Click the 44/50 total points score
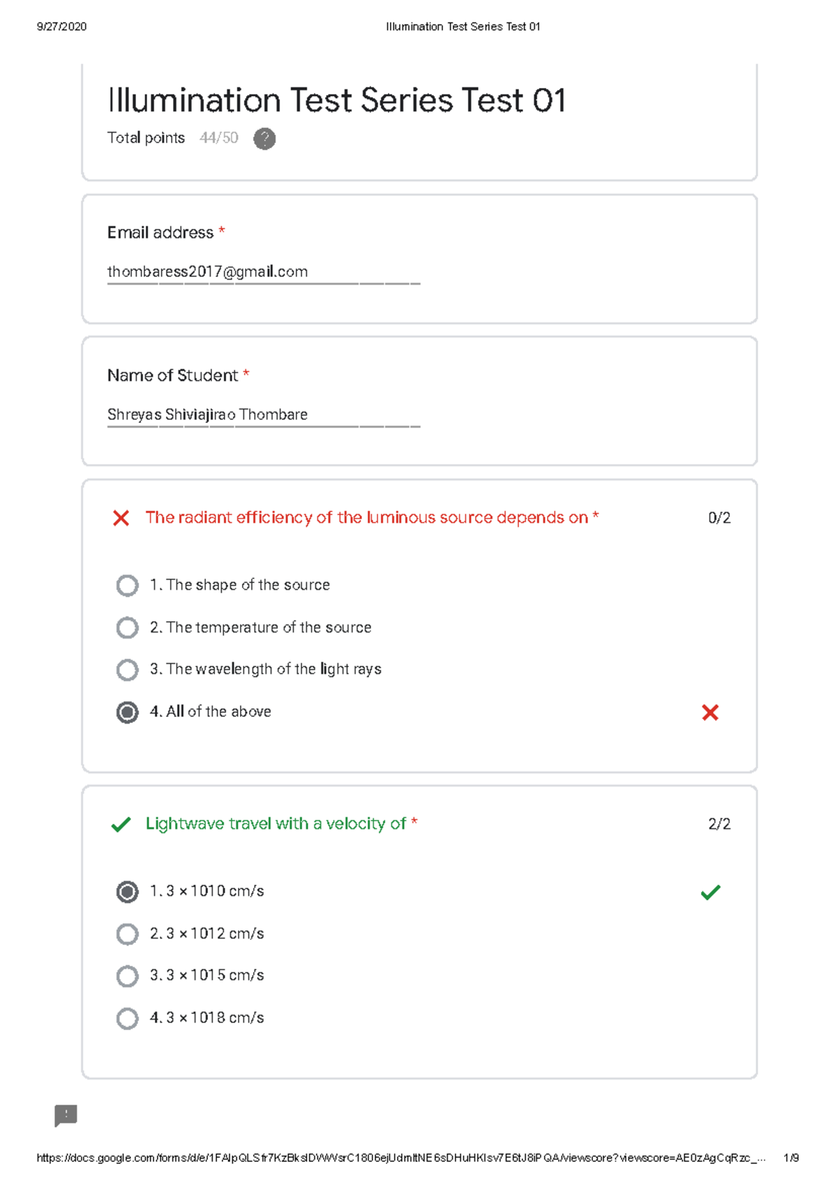The width and height of the screenshot is (837, 1185). tap(218, 138)
